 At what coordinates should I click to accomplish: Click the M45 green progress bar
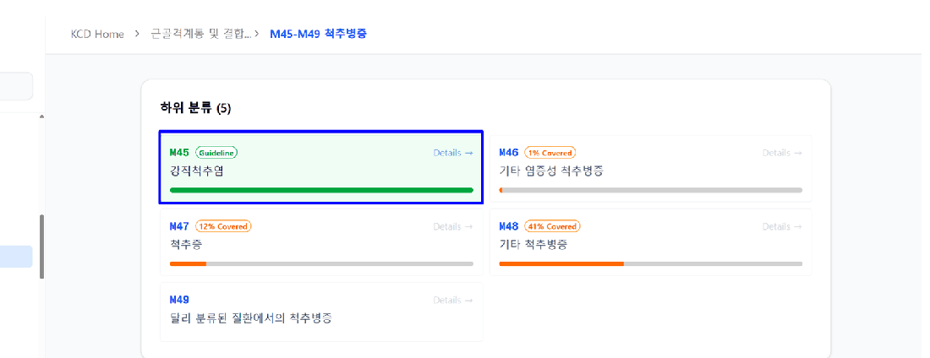(x=321, y=190)
